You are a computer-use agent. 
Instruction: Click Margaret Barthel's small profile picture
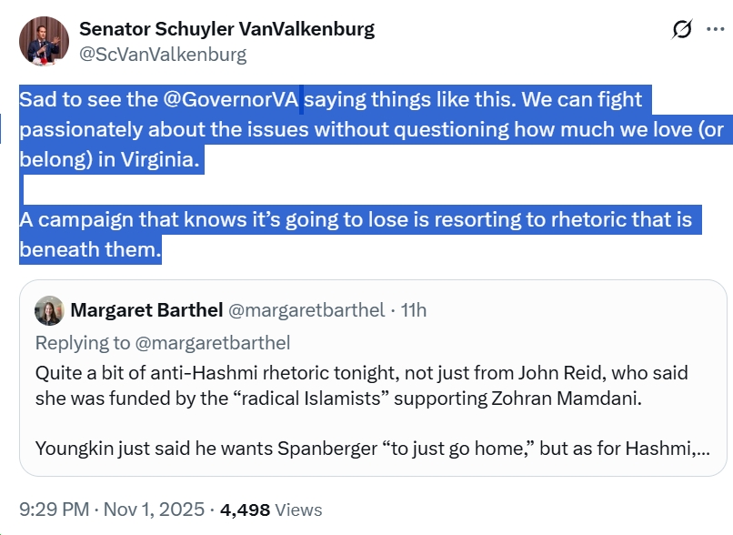point(49,310)
